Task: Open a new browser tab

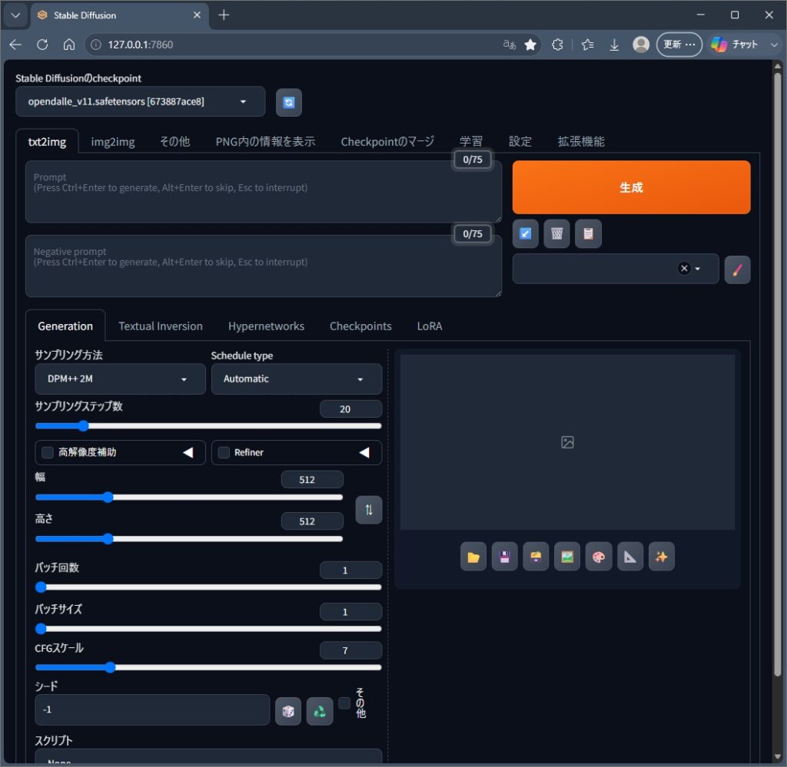Action: 224,15
